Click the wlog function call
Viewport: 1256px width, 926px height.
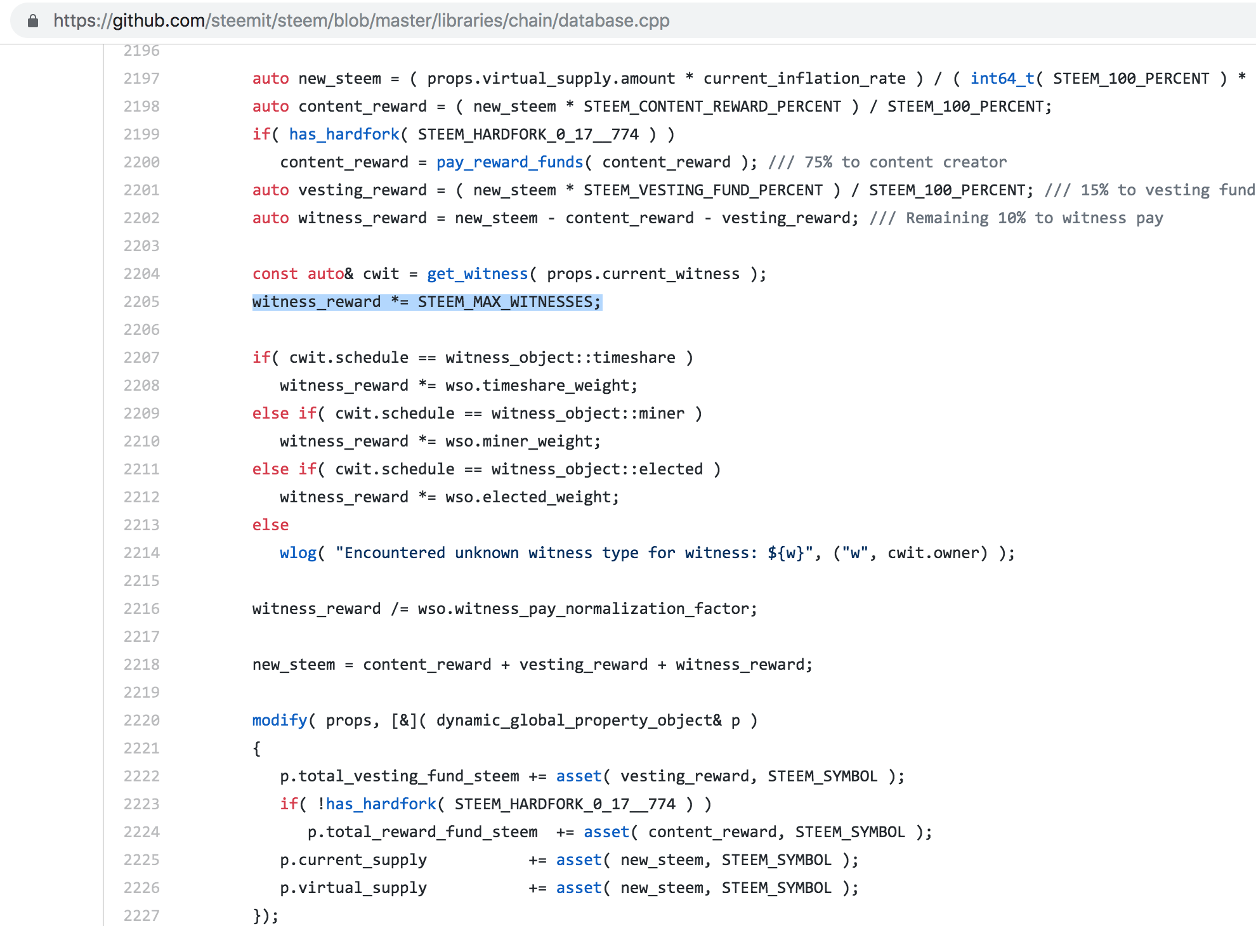coord(298,553)
